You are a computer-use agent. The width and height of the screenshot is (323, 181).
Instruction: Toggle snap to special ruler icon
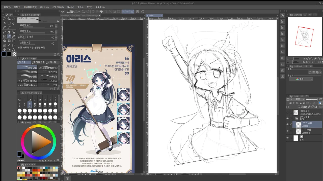click(128, 12)
